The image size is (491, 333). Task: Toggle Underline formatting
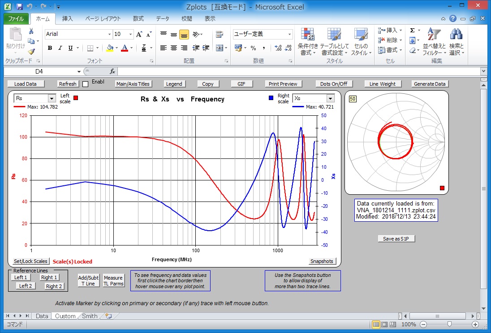tap(70, 48)
